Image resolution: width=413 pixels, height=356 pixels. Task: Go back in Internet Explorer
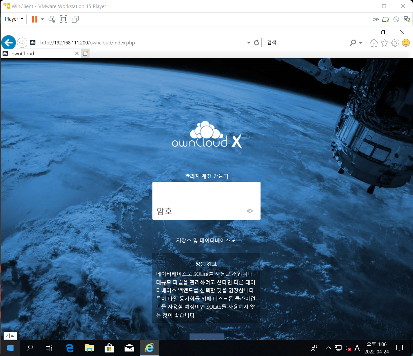[9, 42]
